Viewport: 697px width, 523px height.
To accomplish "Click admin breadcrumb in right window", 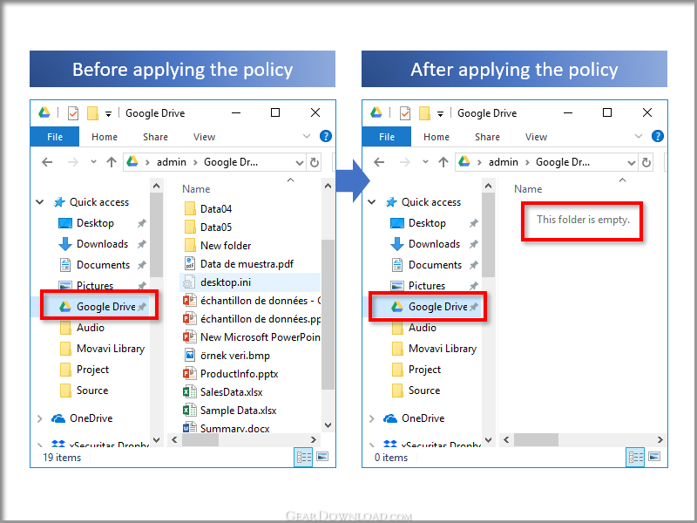I will 504,162.
